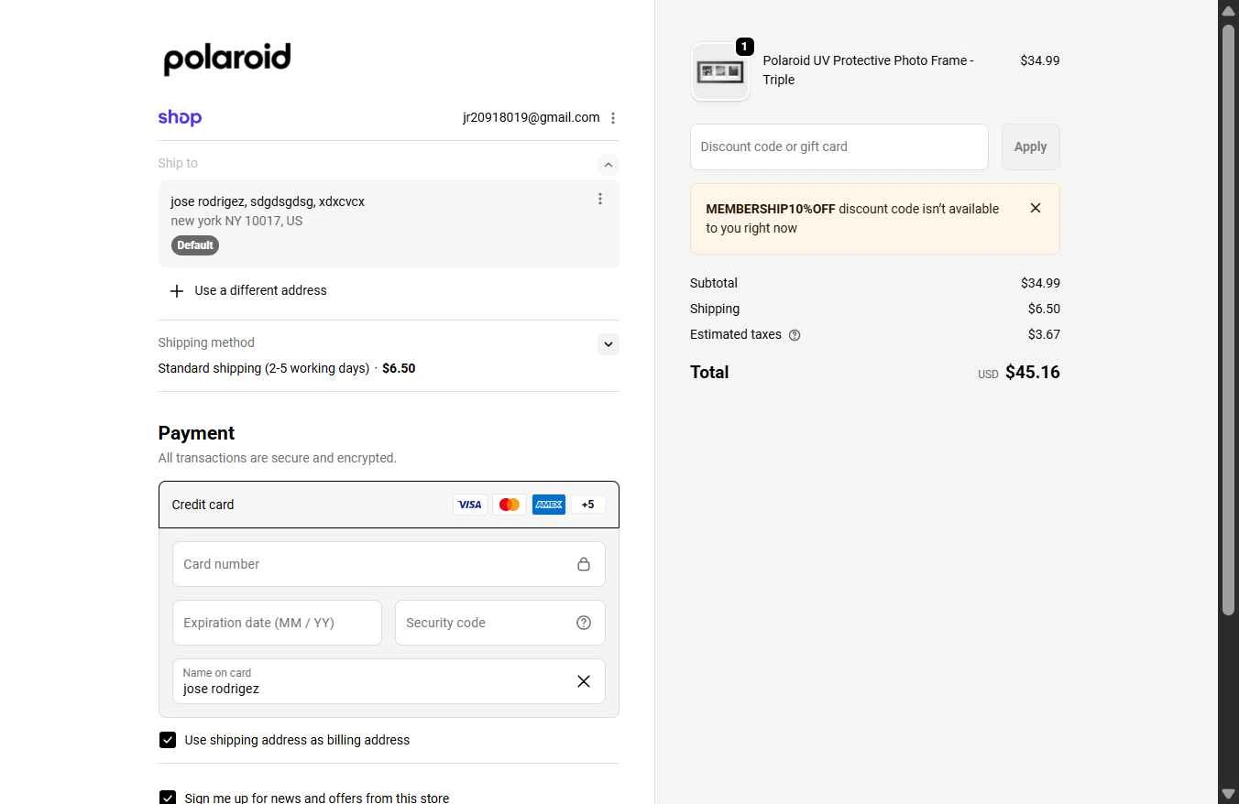Click the $3.67 estimated taxes value
The width and height of the screenshot is (1239, 804).
(x=1044, y=334)
